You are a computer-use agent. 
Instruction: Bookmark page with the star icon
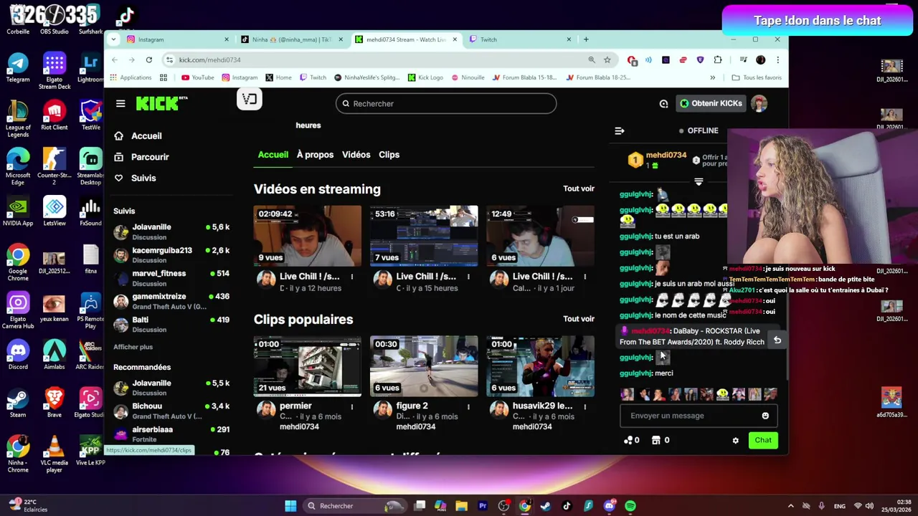pyautogui.click(x=607, y=60)
